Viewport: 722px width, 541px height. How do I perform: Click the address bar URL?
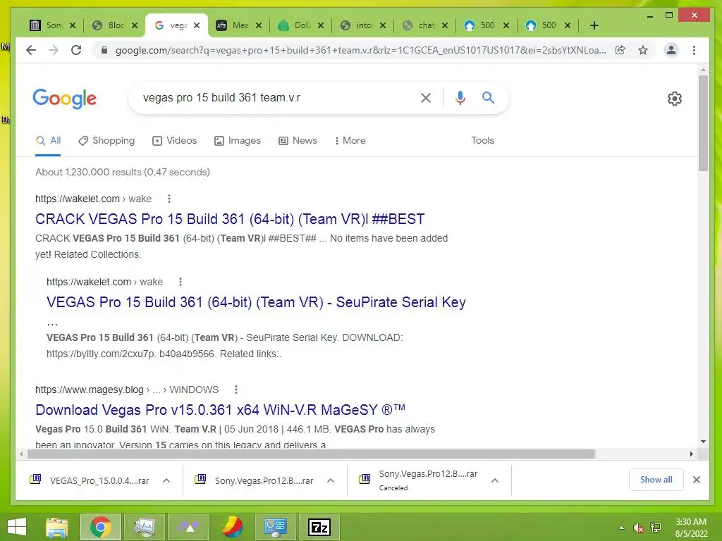(360, 50)
